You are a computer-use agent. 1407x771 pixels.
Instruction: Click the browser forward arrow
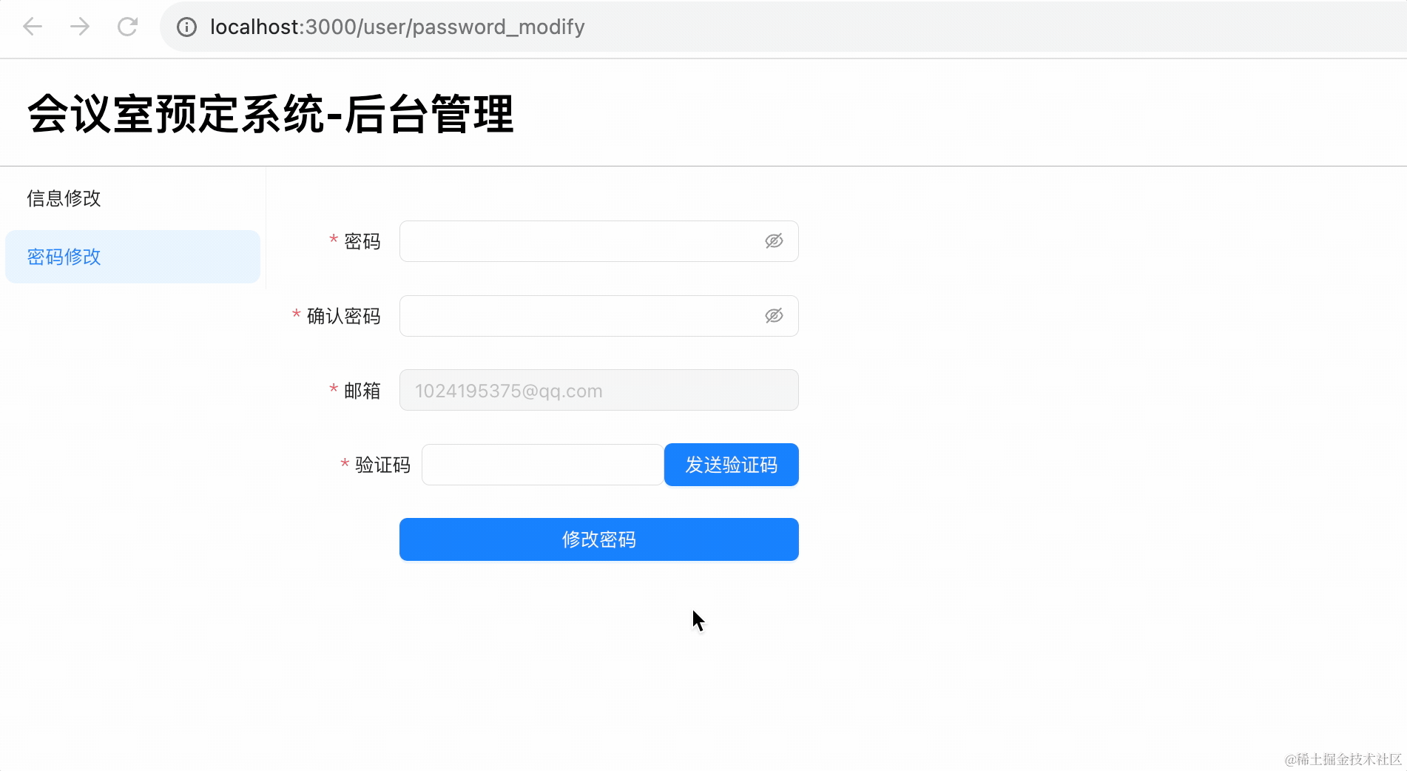click(80, 27)
